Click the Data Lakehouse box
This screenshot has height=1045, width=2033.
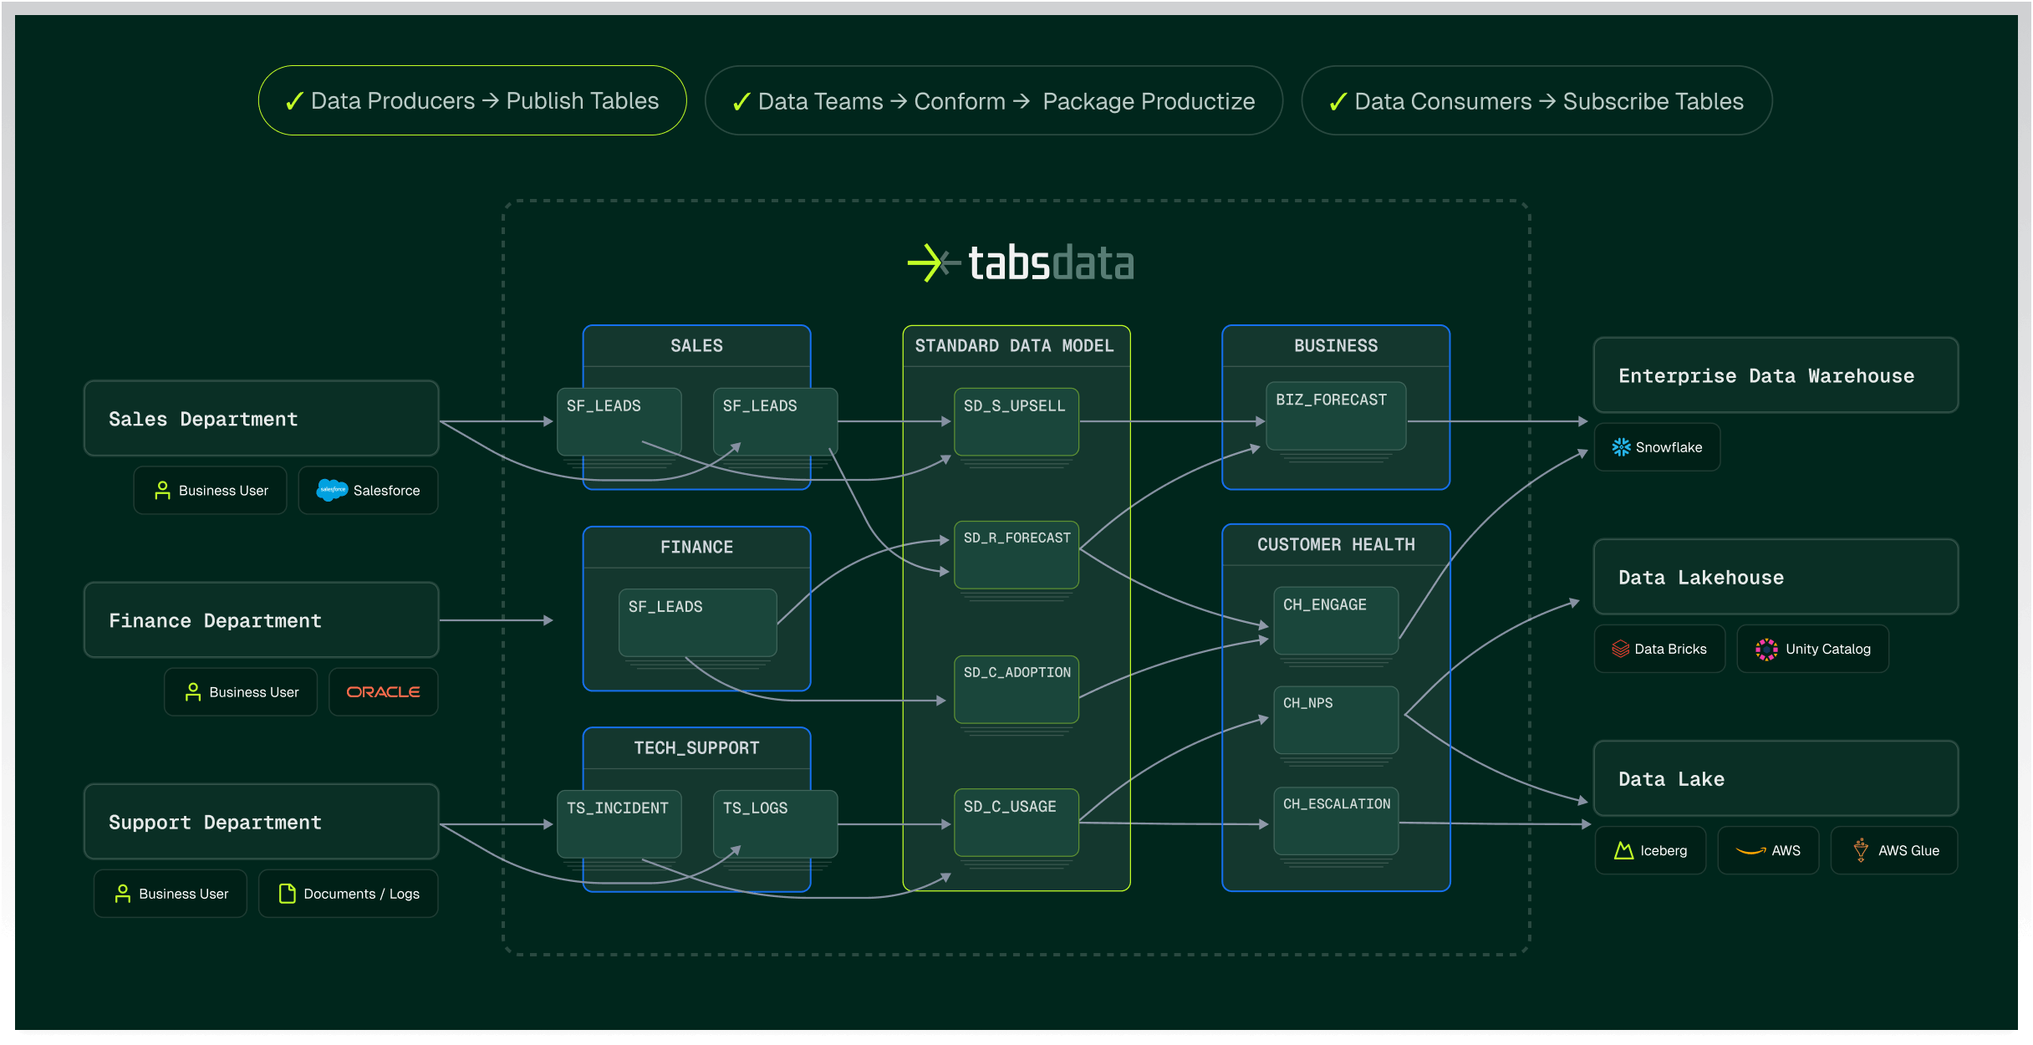click(1776, 577)
